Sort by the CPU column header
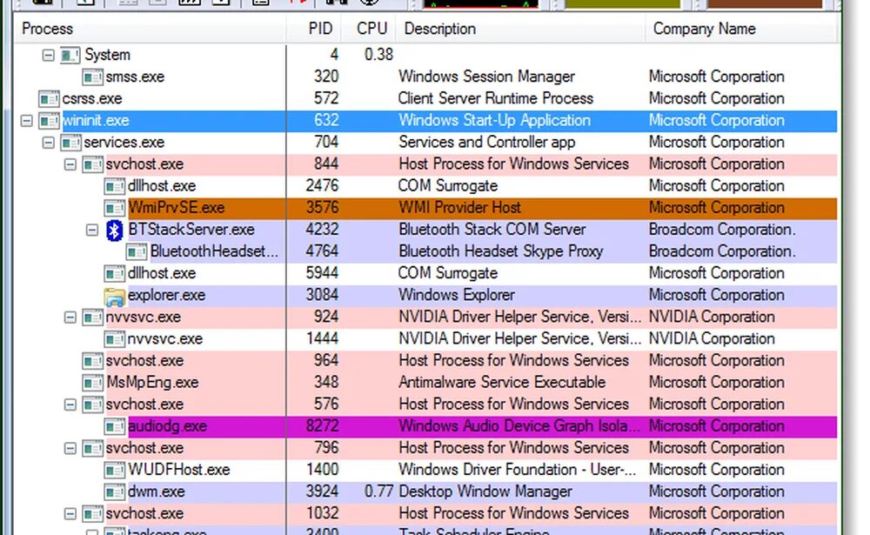The image size is (870, 535). click(368, 29)
